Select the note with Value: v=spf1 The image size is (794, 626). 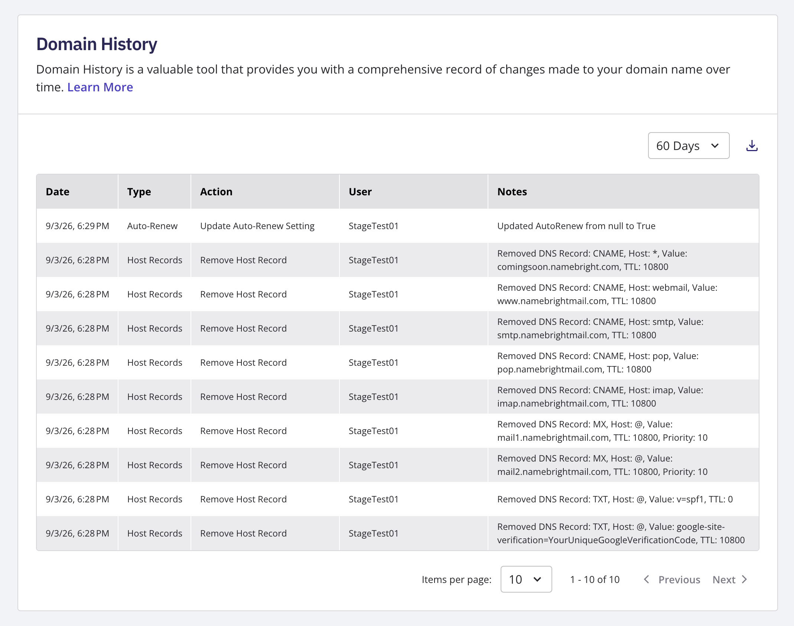(615, 499)
